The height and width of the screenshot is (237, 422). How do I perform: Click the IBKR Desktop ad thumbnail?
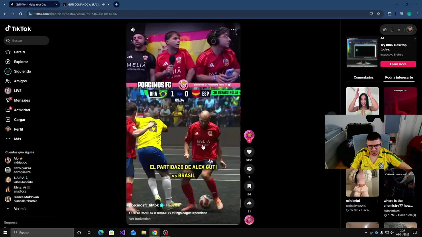point(362,53)
